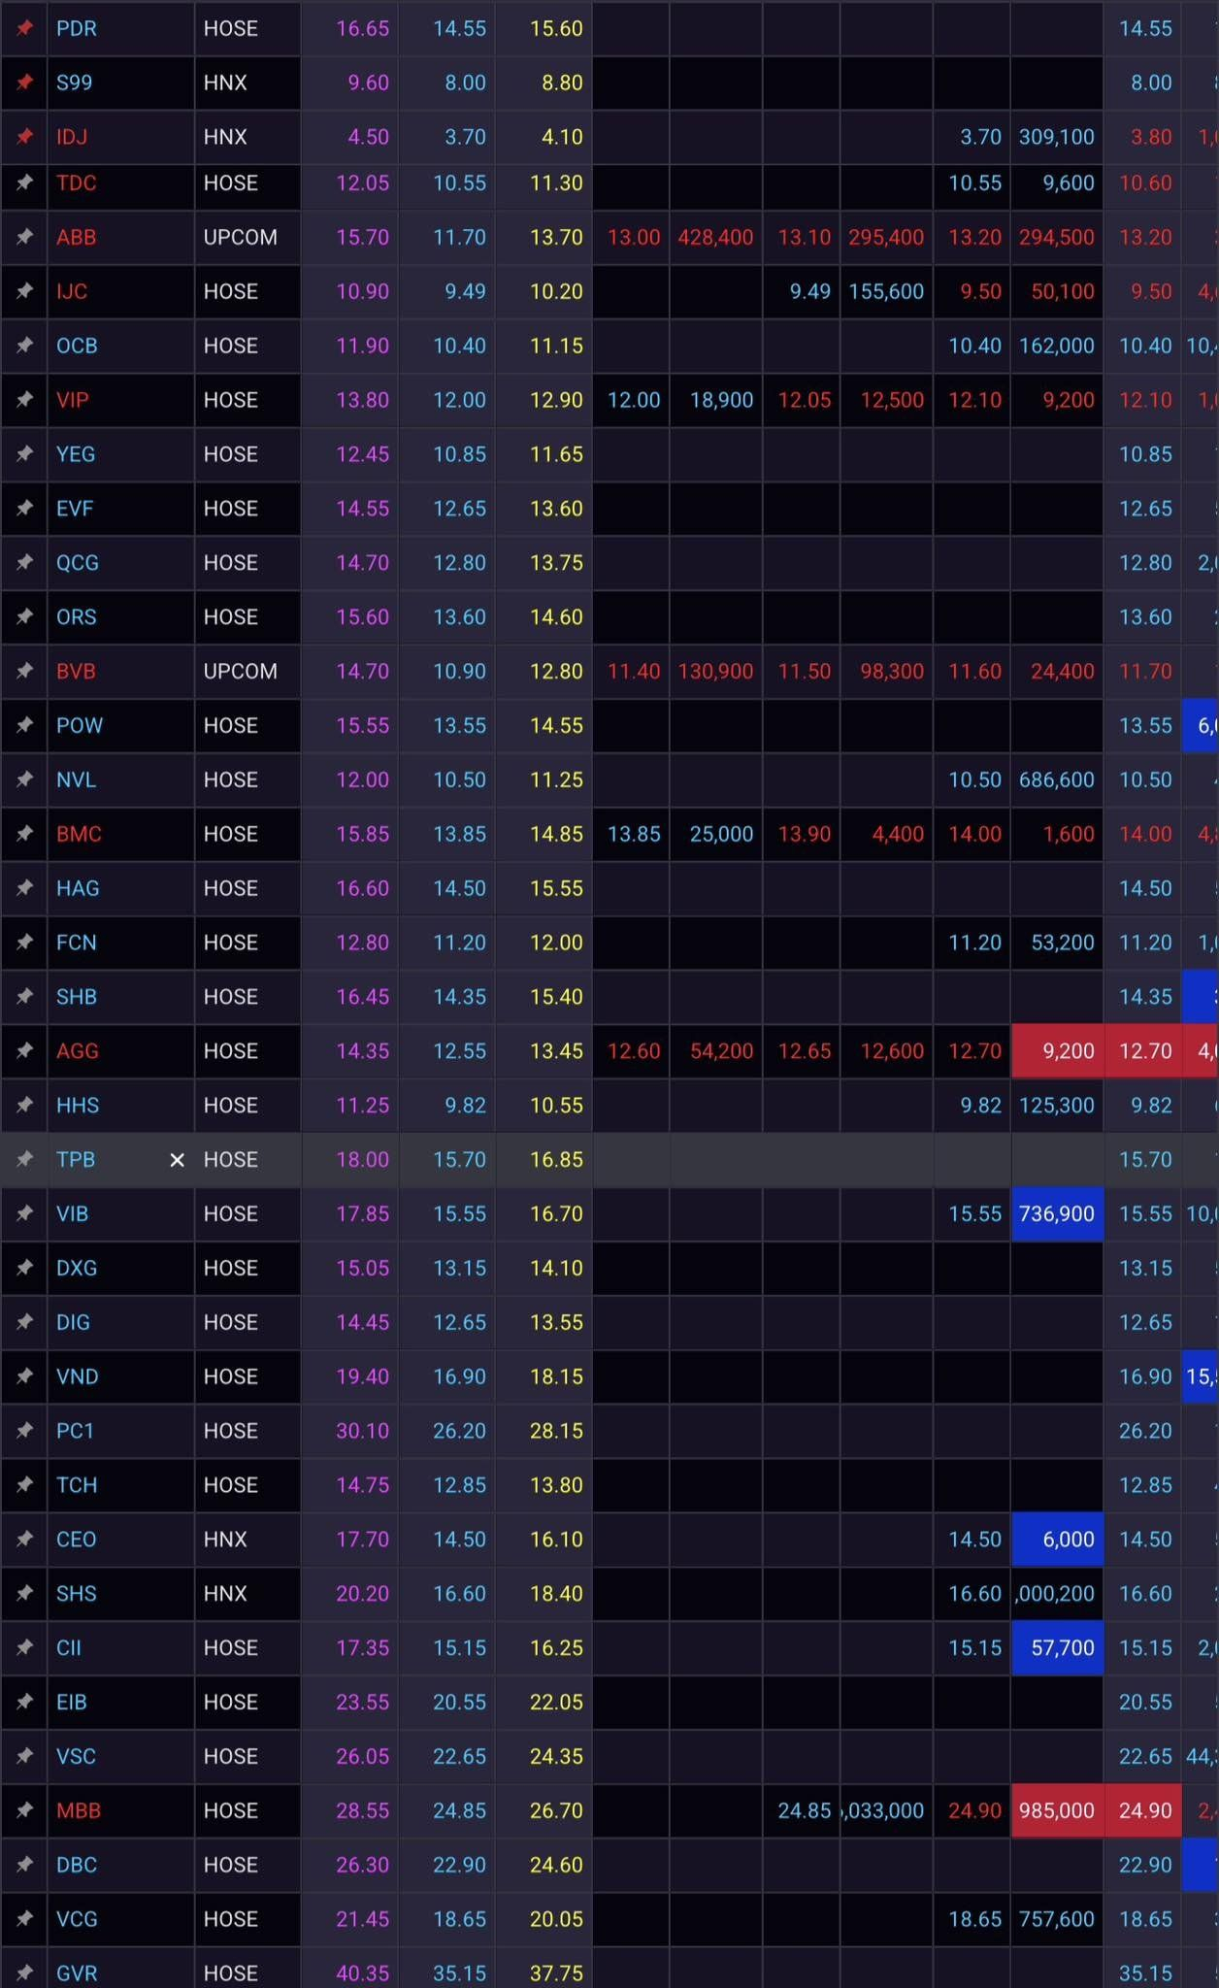Click DBC ceiling price 26.30
Image resolution: width=1219 pixels, height=1988 pixels.
tap(362, 1865)
